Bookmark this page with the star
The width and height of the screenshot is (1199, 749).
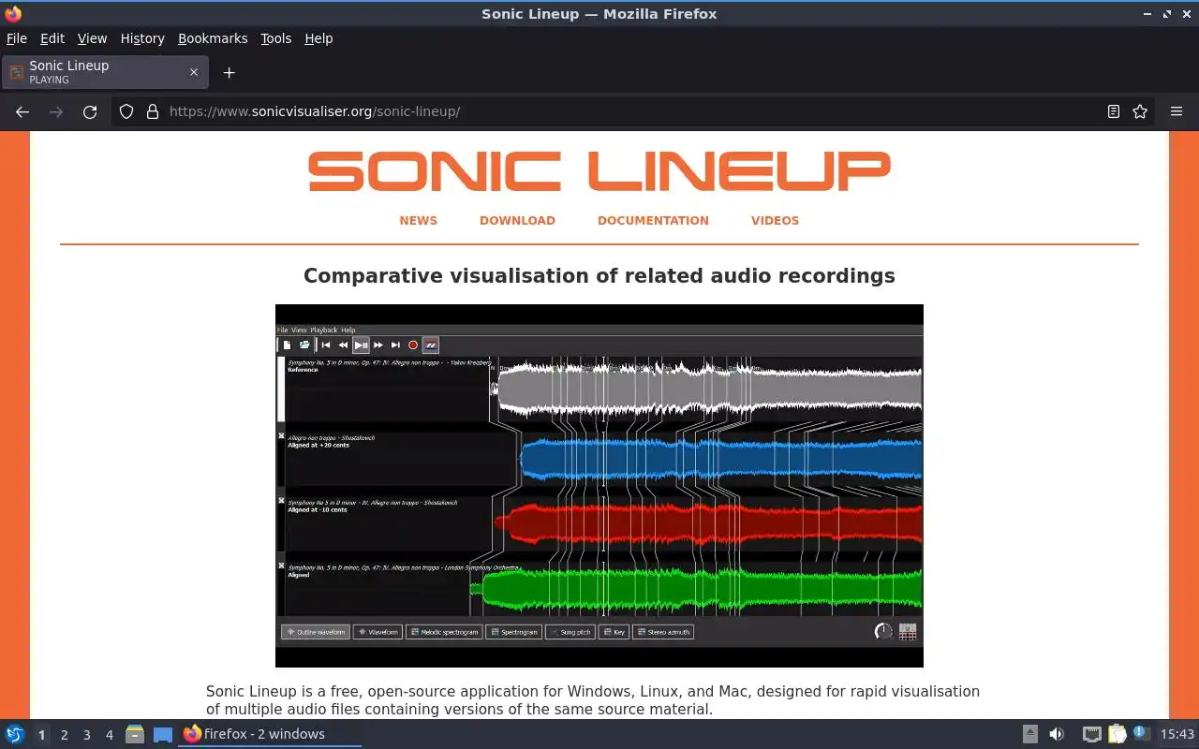tap(1140, 111)
